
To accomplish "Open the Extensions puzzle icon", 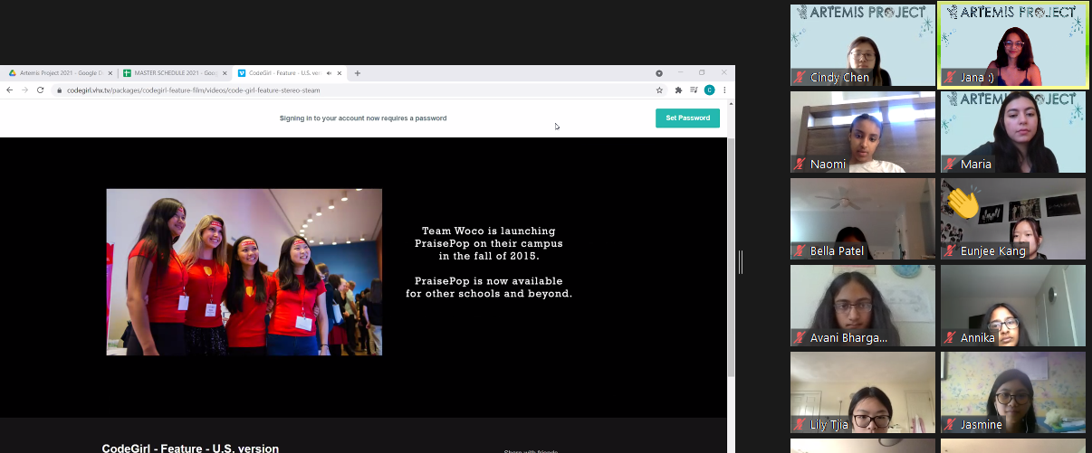I will click(678, 90).
